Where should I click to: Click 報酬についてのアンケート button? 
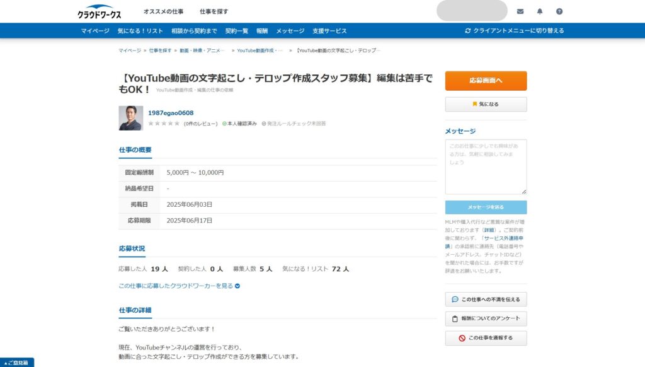[486, 319]
